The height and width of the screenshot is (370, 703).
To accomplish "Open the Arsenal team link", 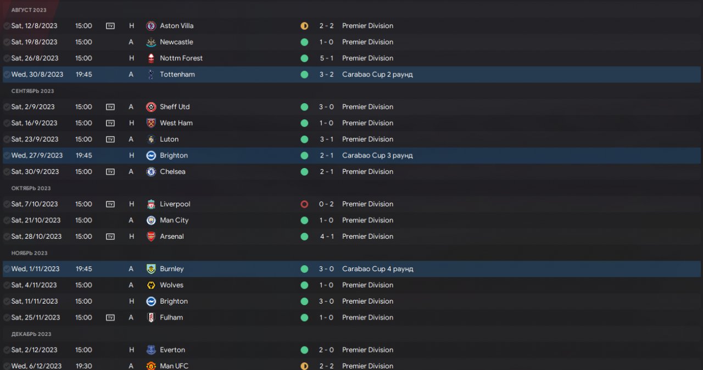I will [x=172, y=237].
